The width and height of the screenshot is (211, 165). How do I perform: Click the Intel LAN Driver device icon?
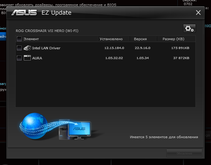click(x=27, y=48)
